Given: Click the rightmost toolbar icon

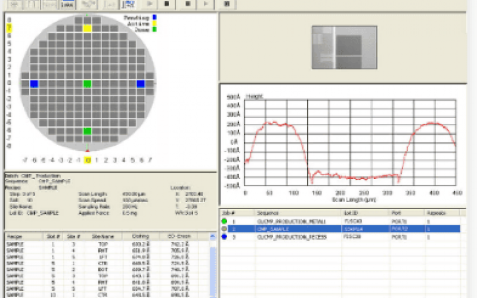Looking at the screenshot, I should pos(227,4).
